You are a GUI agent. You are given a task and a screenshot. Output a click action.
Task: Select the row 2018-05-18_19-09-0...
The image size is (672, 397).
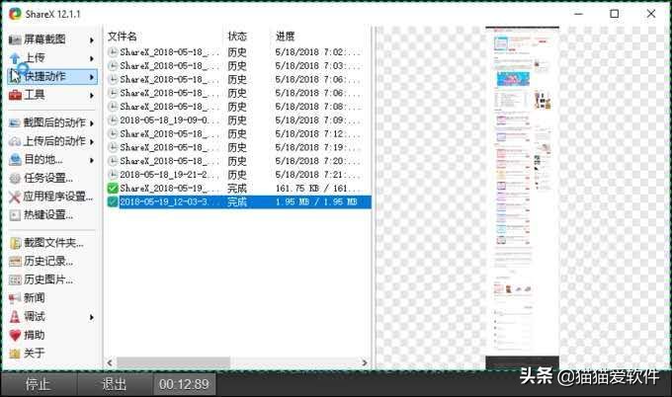coord(238,120)
